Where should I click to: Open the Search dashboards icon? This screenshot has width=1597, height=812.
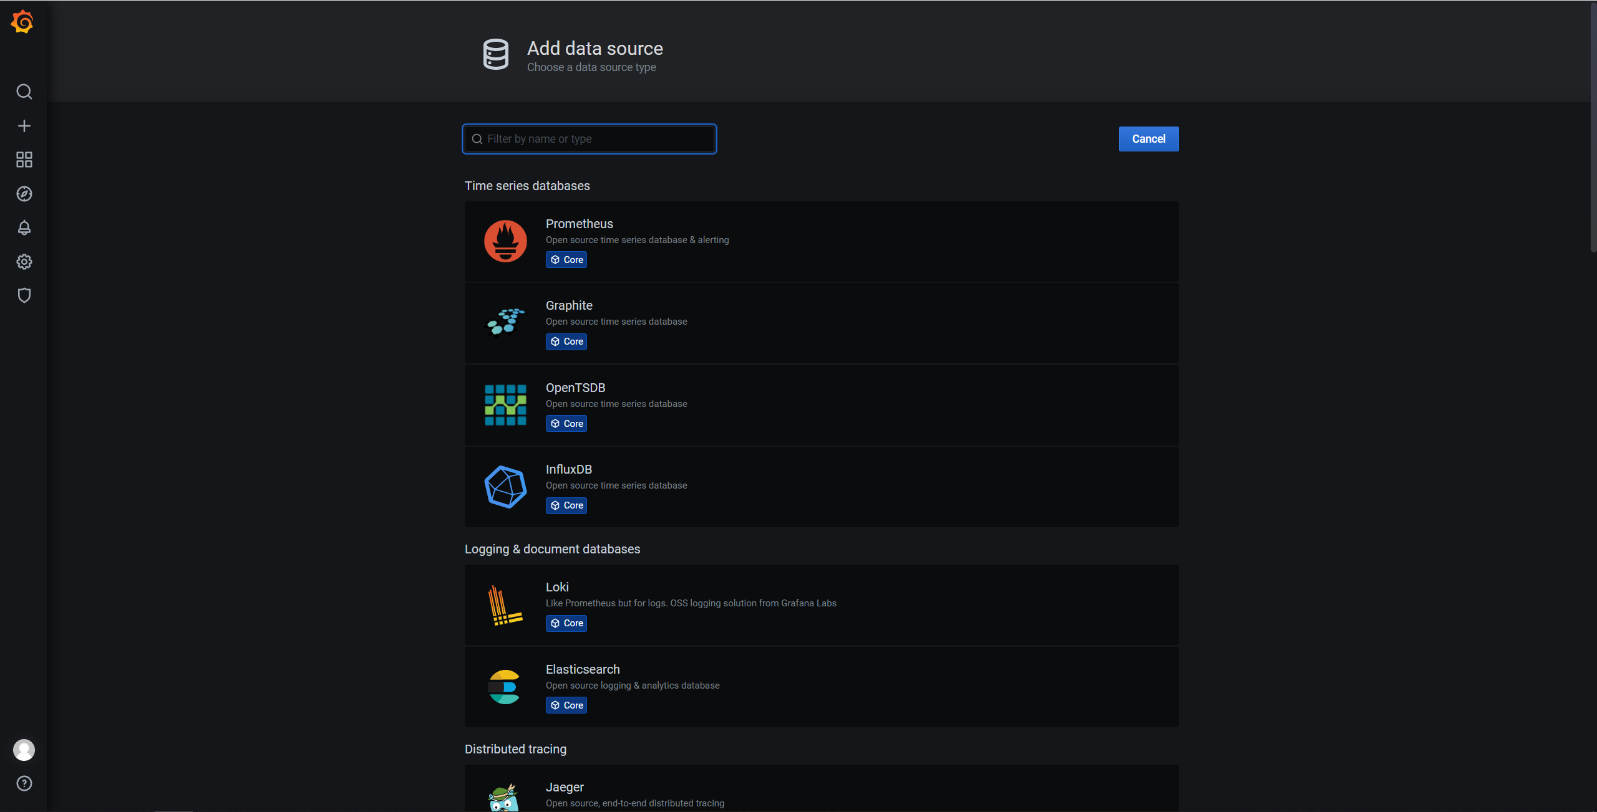coord(24,92)
